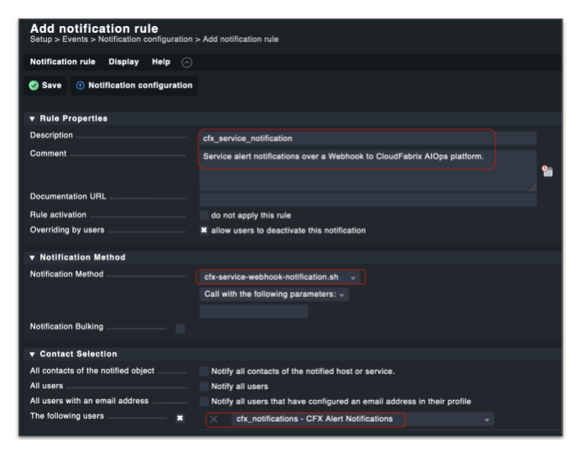
Task: Click the green Save checkmark icon
Action: (34, 86)
